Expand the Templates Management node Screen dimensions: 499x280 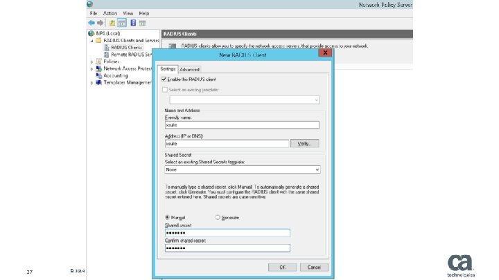[x=91, y=83]
